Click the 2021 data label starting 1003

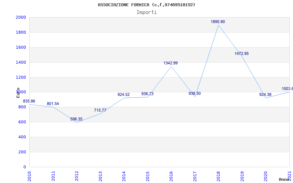pos(288,89)
